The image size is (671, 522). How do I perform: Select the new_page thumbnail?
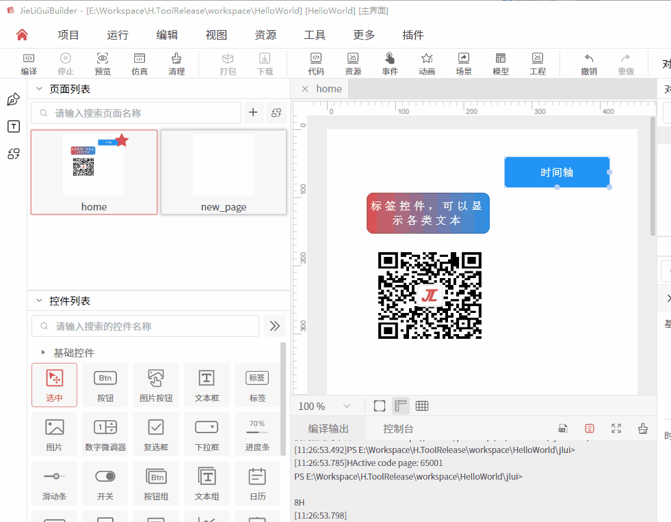click(x=224, y=172)
